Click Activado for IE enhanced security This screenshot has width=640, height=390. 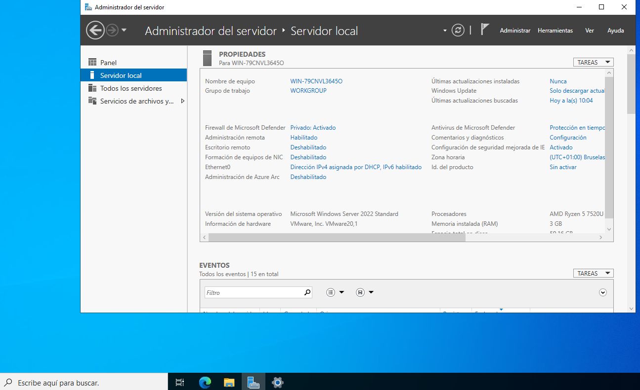click(x=561, y=147)
